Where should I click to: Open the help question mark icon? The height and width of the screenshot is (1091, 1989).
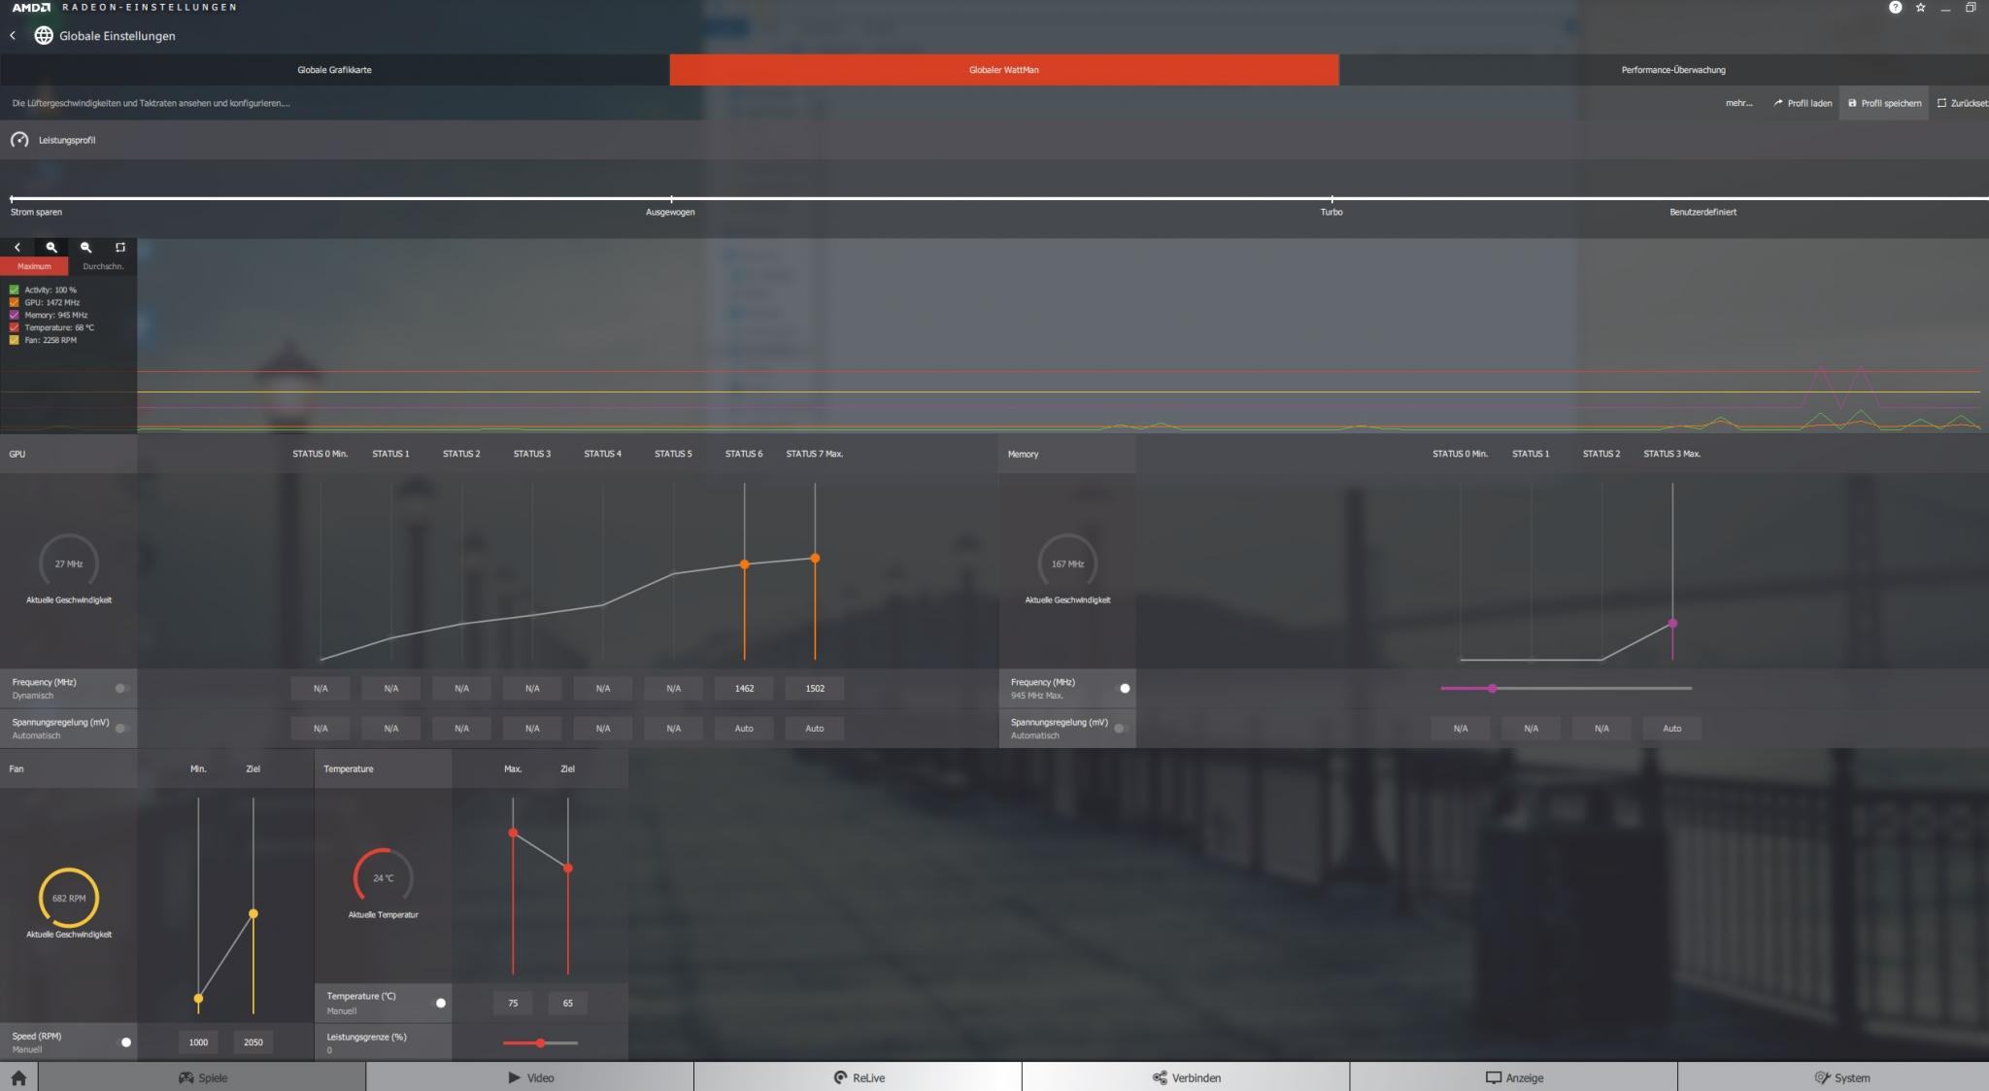click(1895, 8)
